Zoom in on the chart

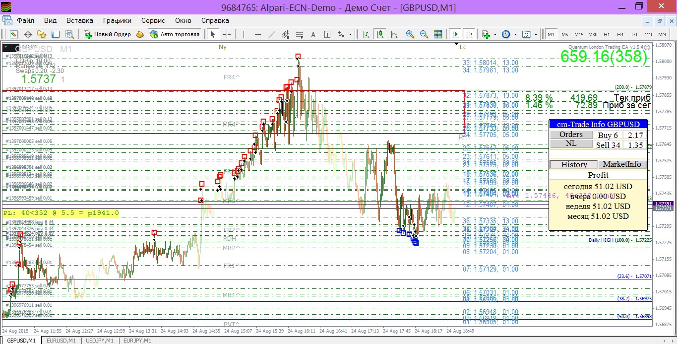click(410, 34)
